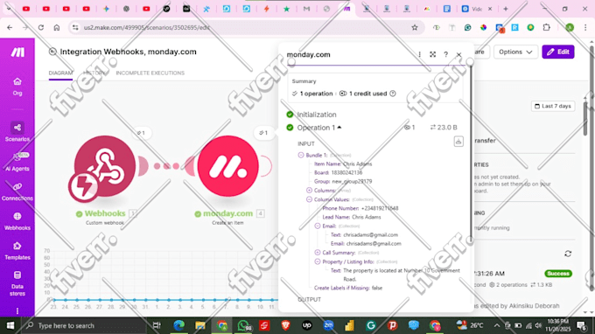Switch to the DIAGRAM tab

pyautogui.click(x=60, y=73)
